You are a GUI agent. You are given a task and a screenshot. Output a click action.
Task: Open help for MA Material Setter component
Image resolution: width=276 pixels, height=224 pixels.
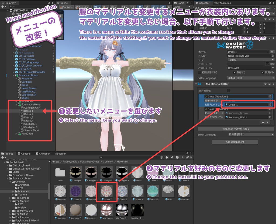pyautogui.click(x=265, y=84)
